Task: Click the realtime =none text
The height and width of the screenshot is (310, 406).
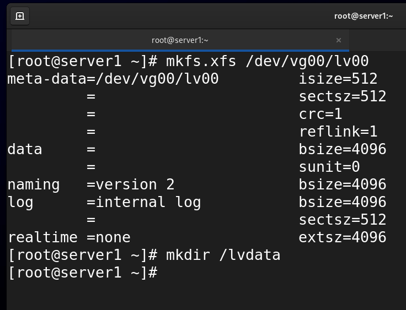Action: pos(69,237)
